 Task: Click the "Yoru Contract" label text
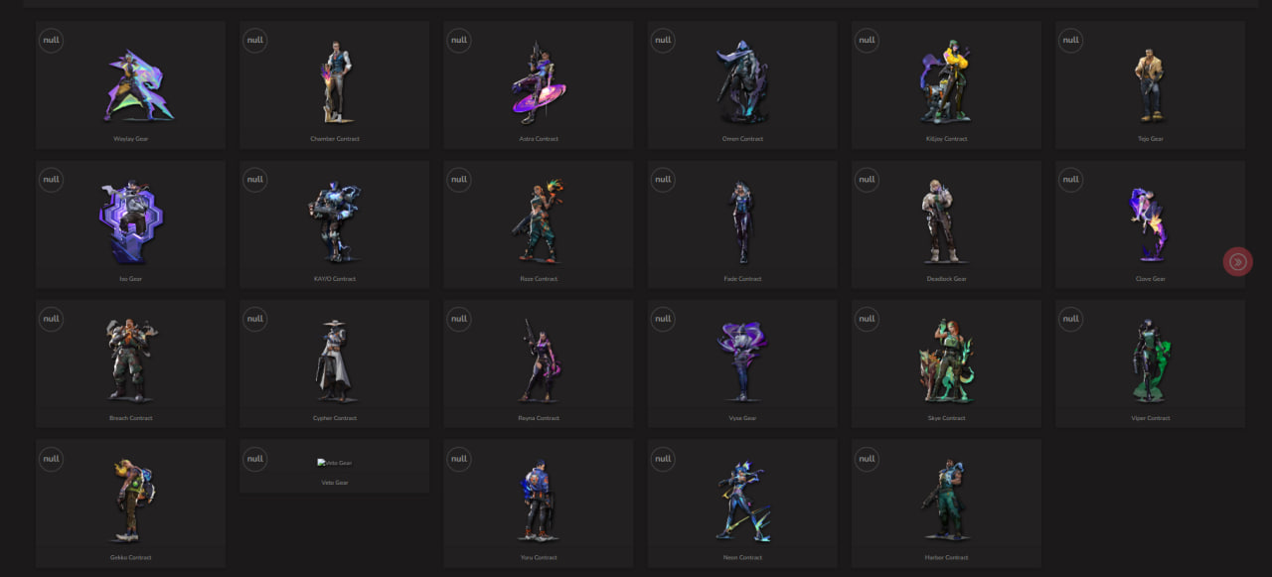[x=539, y=557]
